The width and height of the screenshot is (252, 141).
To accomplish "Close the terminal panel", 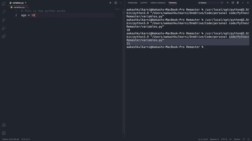I will (x=248, y=3).
